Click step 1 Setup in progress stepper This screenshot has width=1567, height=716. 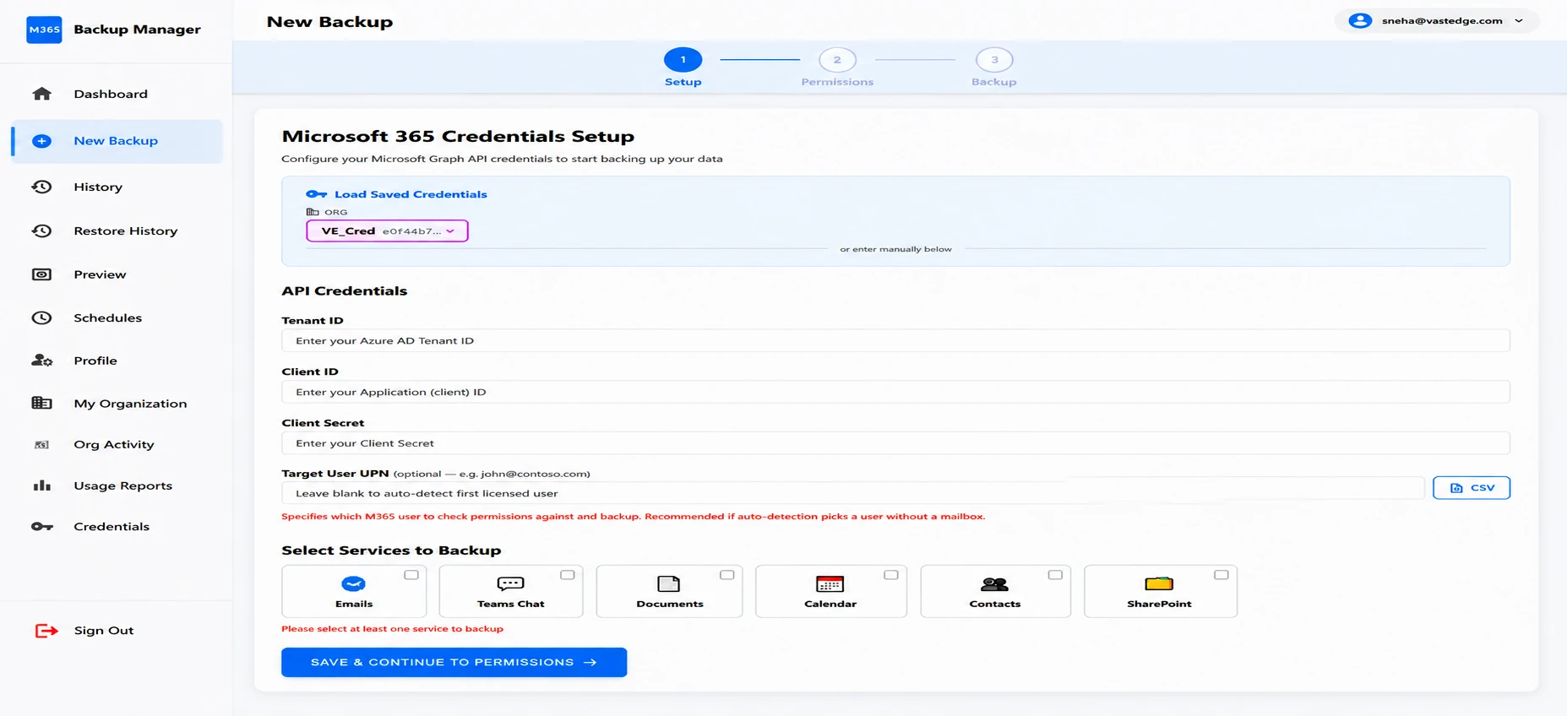click(x=683, y=67)
